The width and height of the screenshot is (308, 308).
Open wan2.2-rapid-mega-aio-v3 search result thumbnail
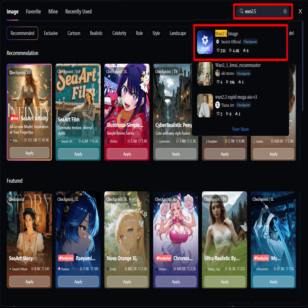[x=205, y=106]
